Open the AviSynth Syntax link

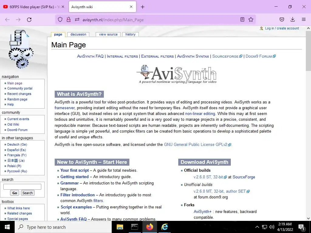[193, 56]
